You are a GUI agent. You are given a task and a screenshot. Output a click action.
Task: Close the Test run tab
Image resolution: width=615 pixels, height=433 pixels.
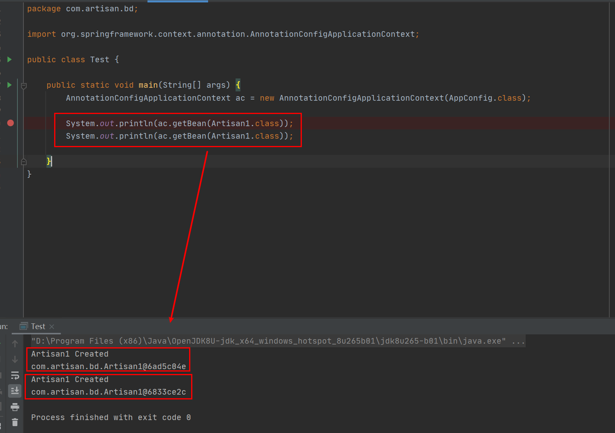(x=52, y=326)
